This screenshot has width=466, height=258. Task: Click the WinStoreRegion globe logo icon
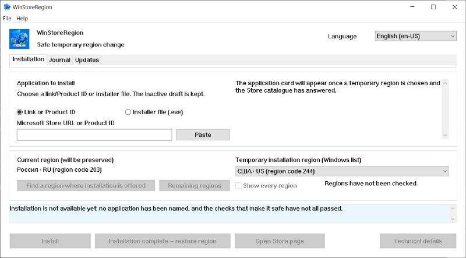coord(19,39)
